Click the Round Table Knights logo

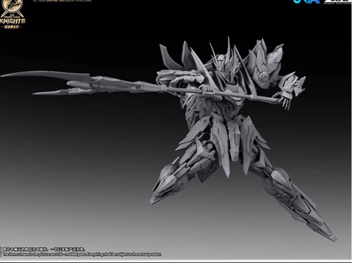13,14
